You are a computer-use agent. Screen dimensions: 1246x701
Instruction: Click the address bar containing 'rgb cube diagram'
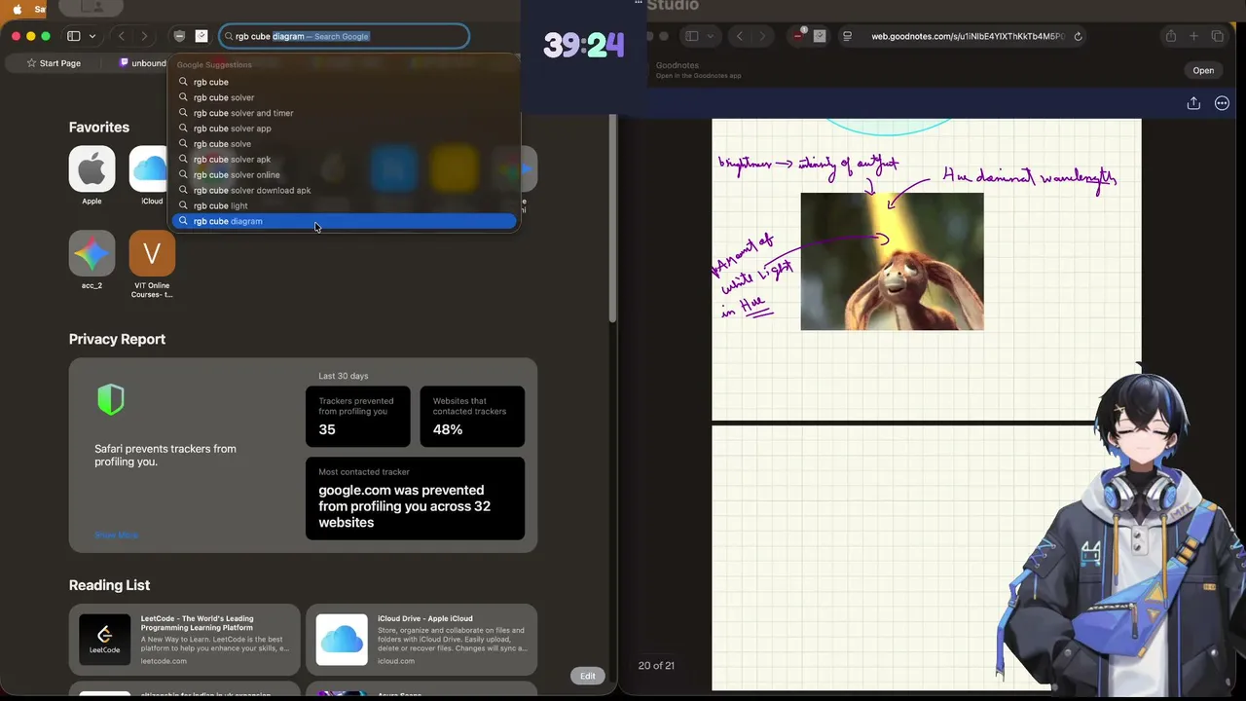pos(345,36)
